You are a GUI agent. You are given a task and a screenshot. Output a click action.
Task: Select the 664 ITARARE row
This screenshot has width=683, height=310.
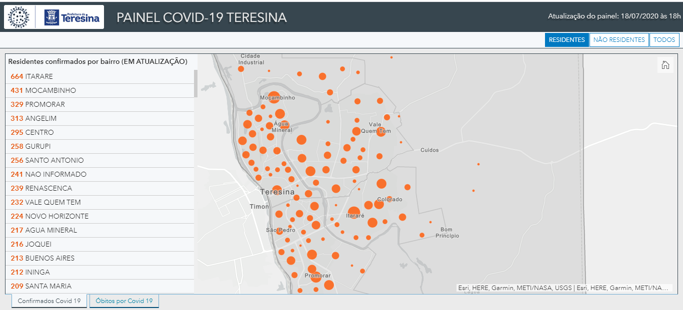click(x=100, y=76)
